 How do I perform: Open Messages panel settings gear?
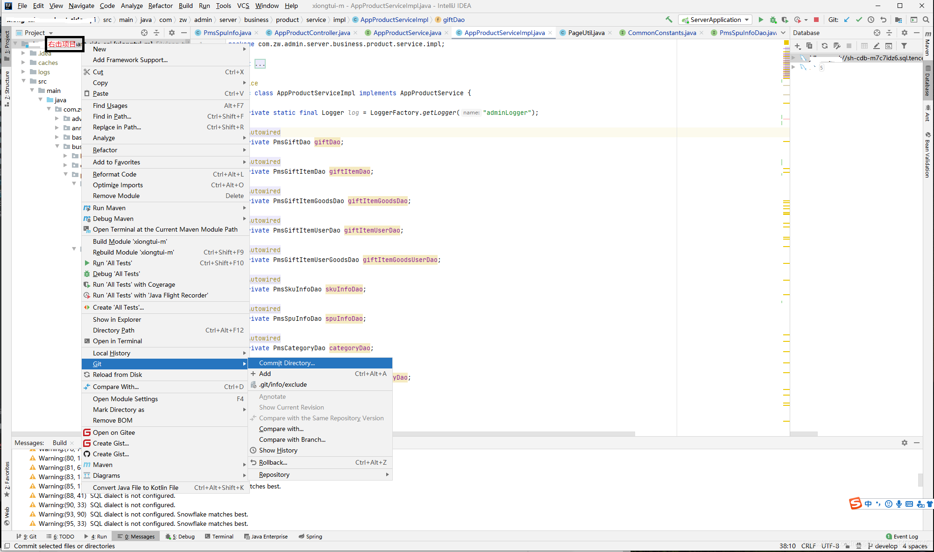[x=905, y=443]
